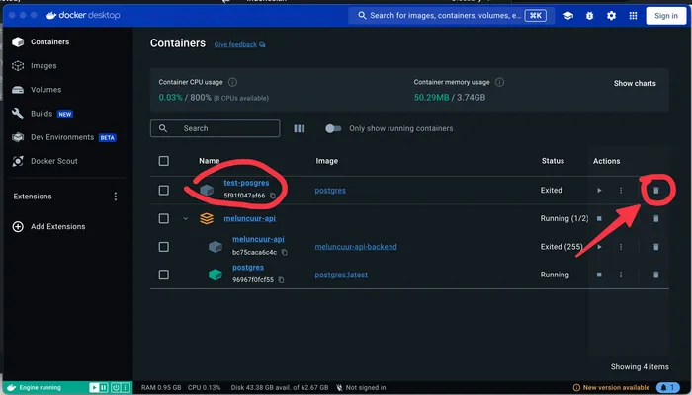Check the postgres container checkbox

(x=164, y=275)
